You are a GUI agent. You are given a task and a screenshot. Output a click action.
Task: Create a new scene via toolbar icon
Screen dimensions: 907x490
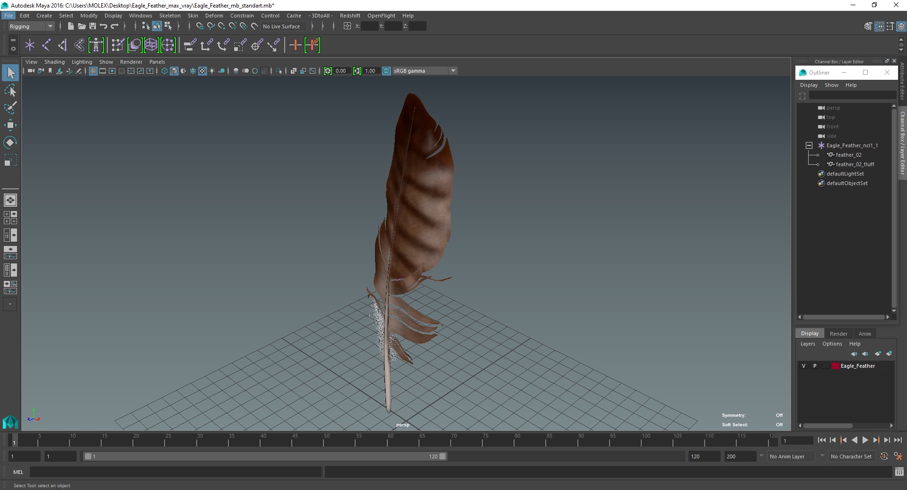click(x=70, y=26)
